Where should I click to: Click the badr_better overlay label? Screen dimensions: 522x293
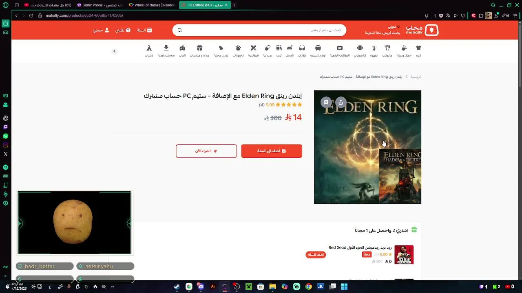coord(44,266)
